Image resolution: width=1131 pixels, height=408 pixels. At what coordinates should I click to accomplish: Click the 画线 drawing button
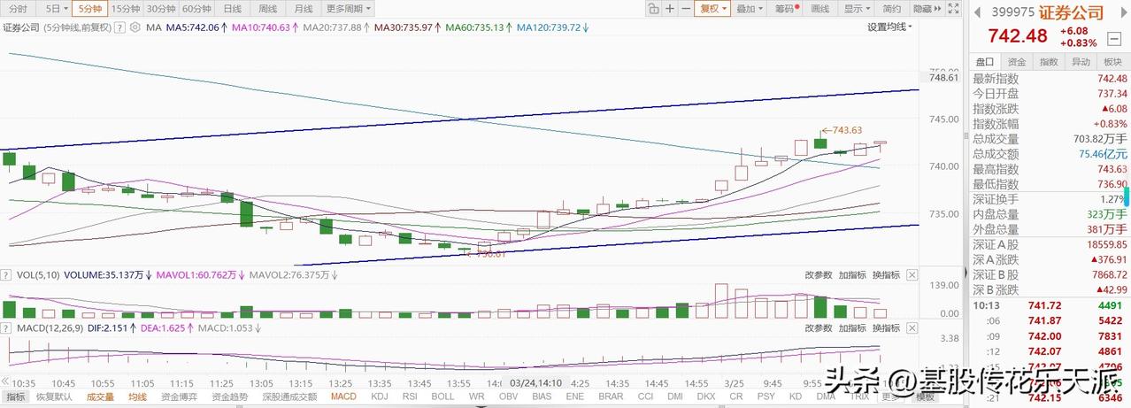(x=820, y=9)
